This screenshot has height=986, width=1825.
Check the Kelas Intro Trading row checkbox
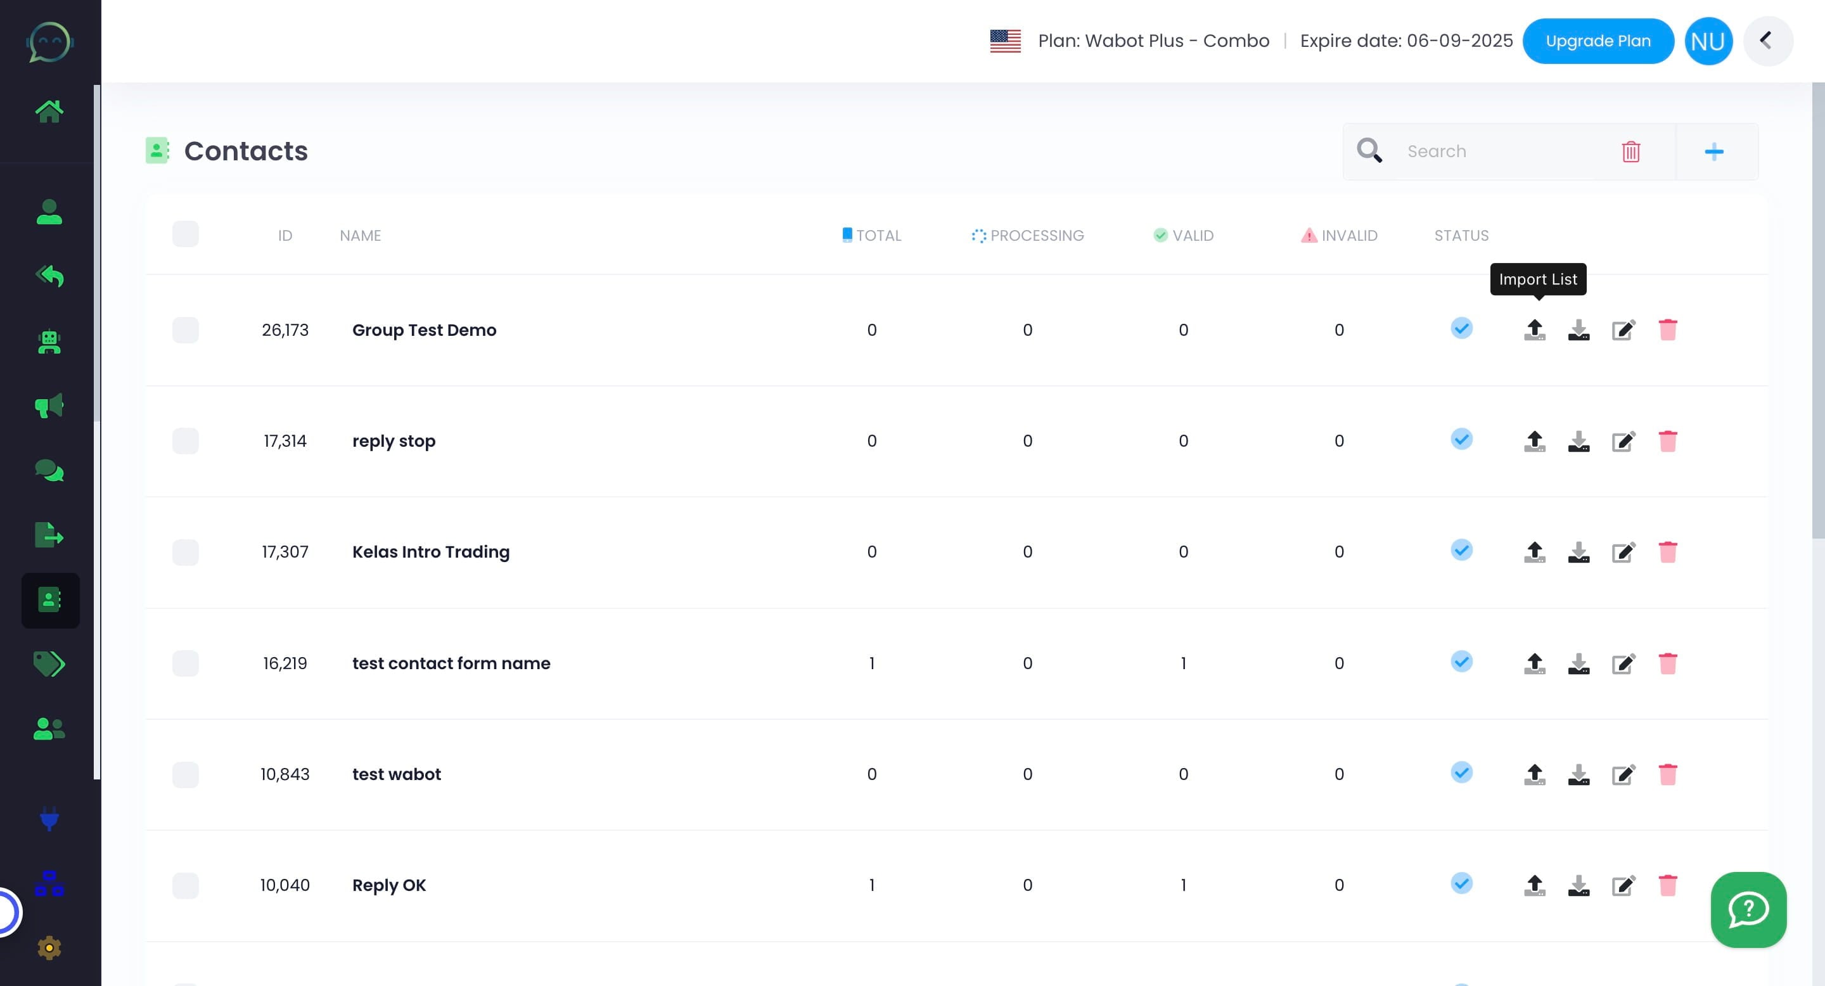click(x=185, y=553)
